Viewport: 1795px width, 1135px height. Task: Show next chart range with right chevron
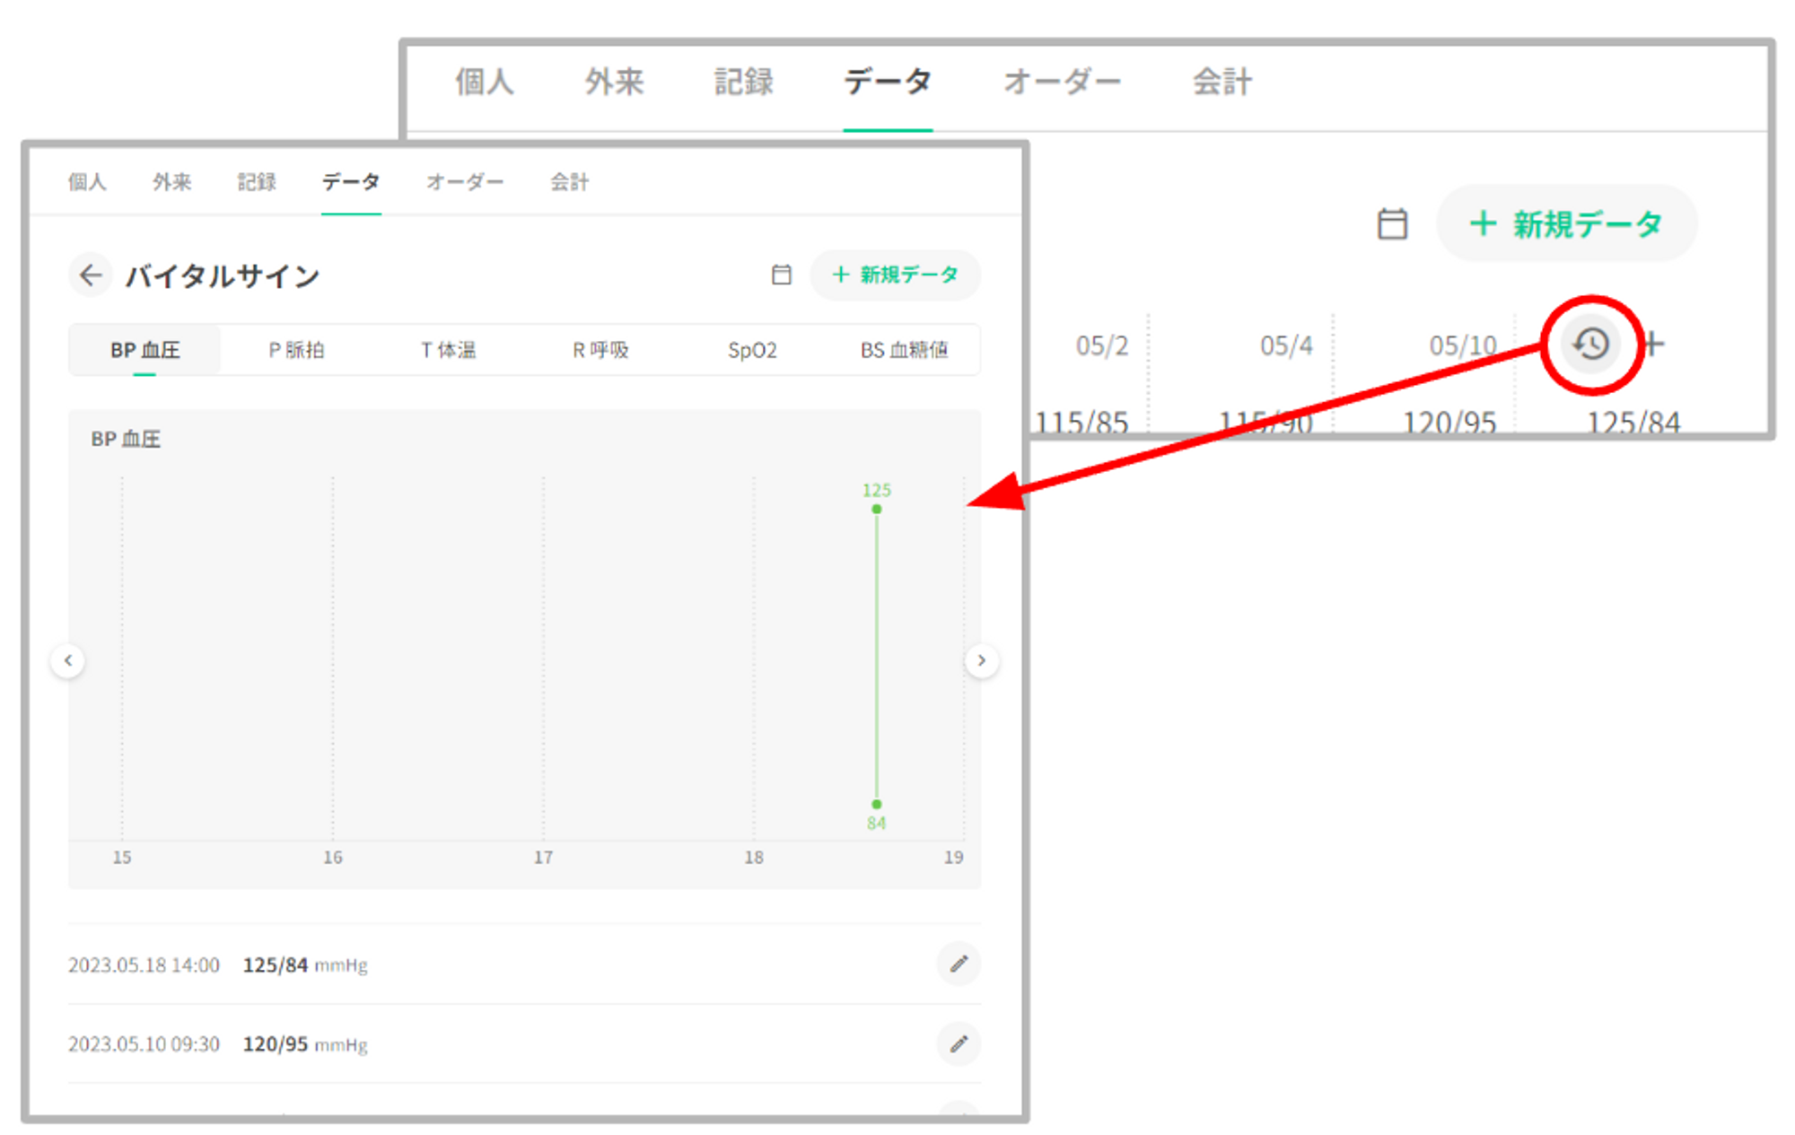982,660
